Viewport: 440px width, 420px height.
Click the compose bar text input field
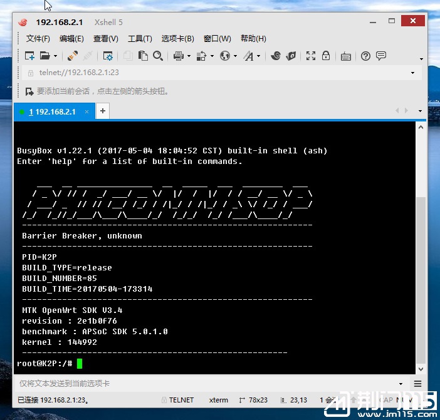click(x=206, y=383)
